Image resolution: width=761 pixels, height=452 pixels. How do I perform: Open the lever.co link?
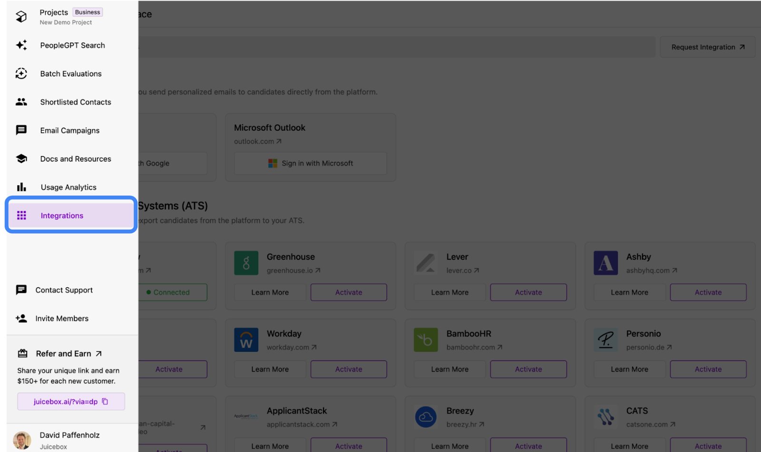pyautogui.click(x=463, y=271)
